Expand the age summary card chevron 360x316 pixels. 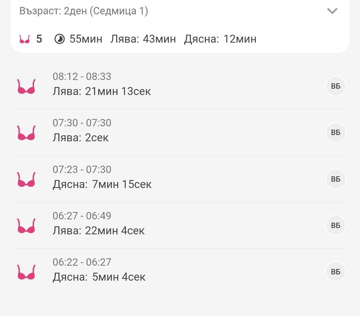coord(332,11)
